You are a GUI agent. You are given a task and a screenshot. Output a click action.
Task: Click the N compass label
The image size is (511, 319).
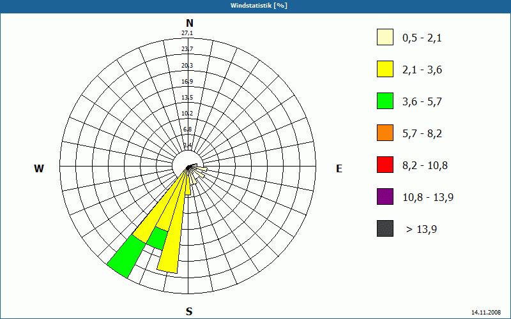point(190,23)
